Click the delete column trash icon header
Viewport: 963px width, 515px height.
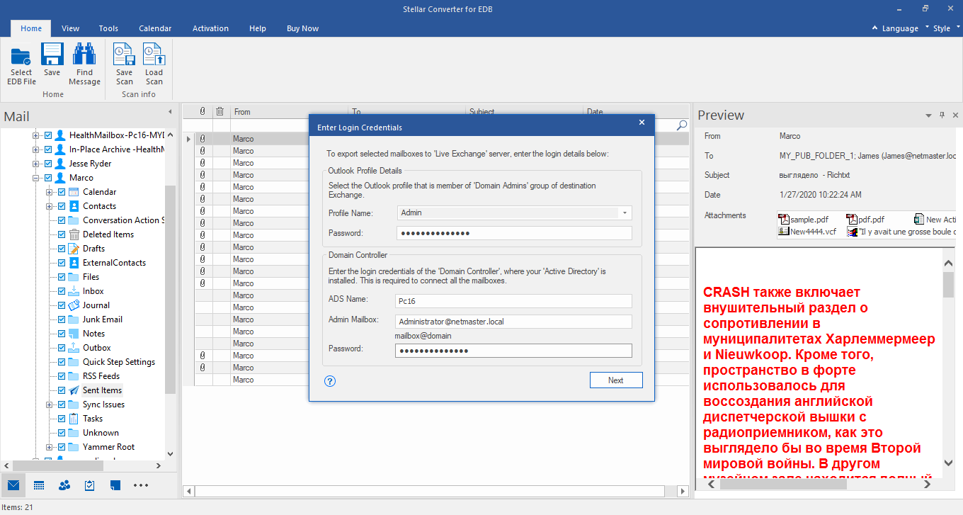pyautogui.click(x=220, y=111)
